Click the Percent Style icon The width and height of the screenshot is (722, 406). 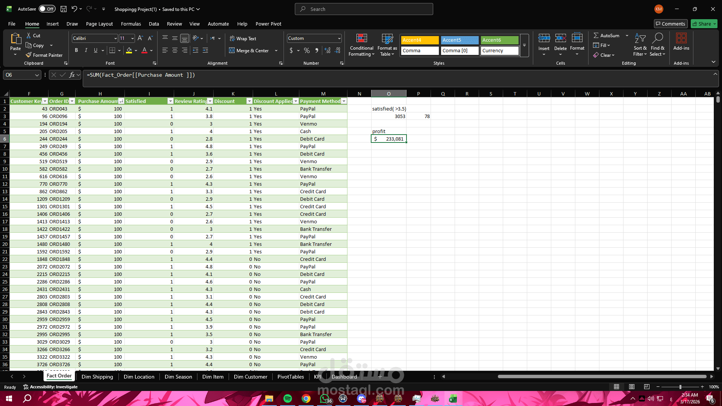[307, 50]
